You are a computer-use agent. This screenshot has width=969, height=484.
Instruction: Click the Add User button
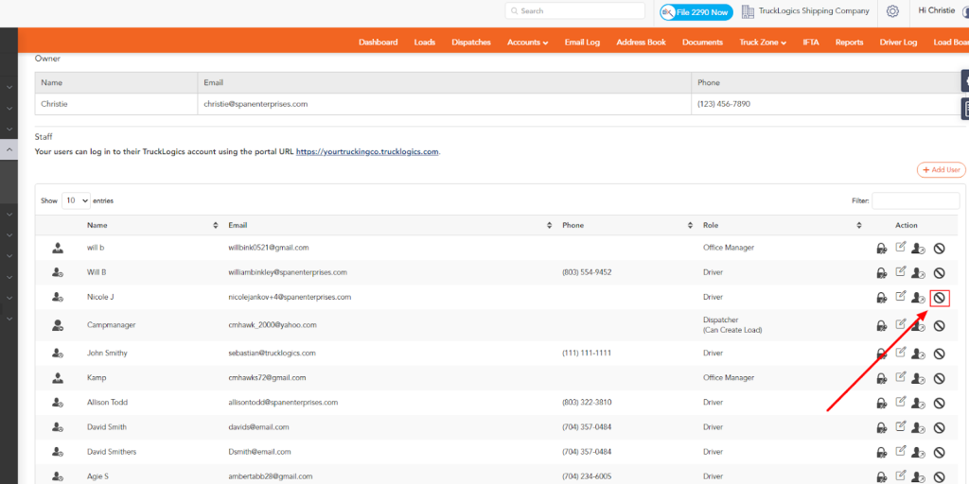click(x=942, y=170)
